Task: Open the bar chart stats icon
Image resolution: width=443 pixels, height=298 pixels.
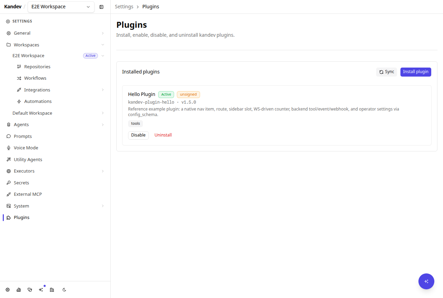Action: click(19, 290)
